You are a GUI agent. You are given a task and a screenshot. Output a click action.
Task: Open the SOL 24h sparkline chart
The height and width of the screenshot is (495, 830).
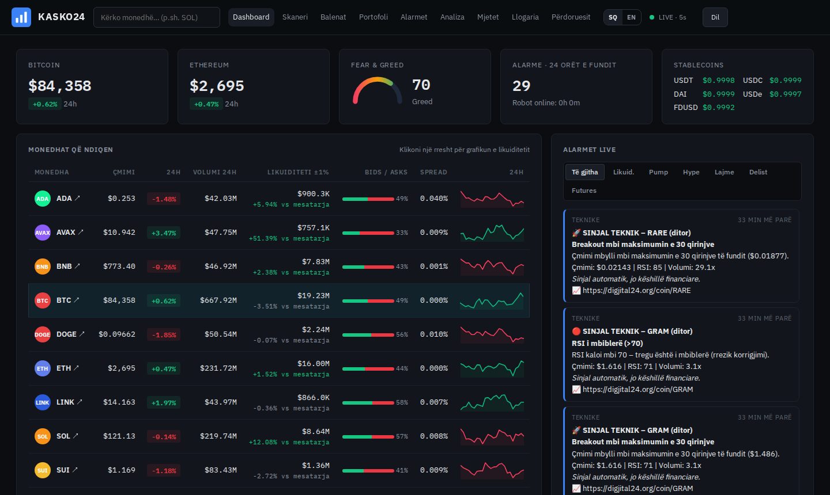492,436
